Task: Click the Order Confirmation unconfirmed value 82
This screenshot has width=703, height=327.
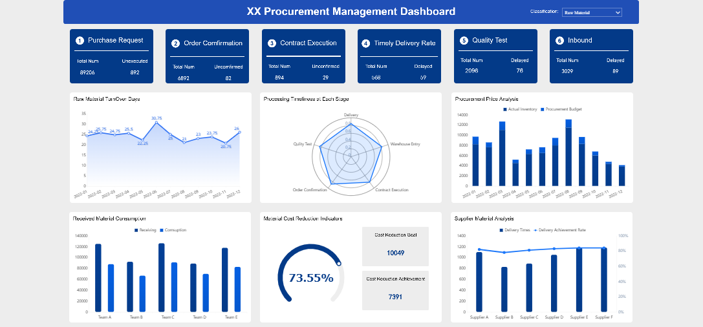Action: (229, 78)
